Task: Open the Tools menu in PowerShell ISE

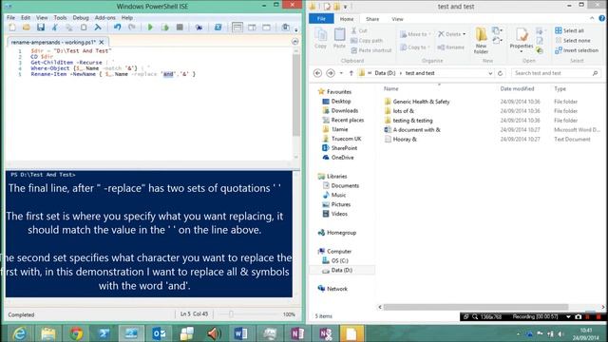Action: (60, 18)
